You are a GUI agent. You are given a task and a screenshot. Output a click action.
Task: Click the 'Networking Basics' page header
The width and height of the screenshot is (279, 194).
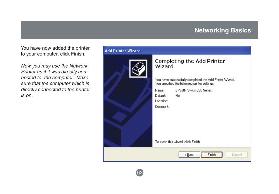223,30
